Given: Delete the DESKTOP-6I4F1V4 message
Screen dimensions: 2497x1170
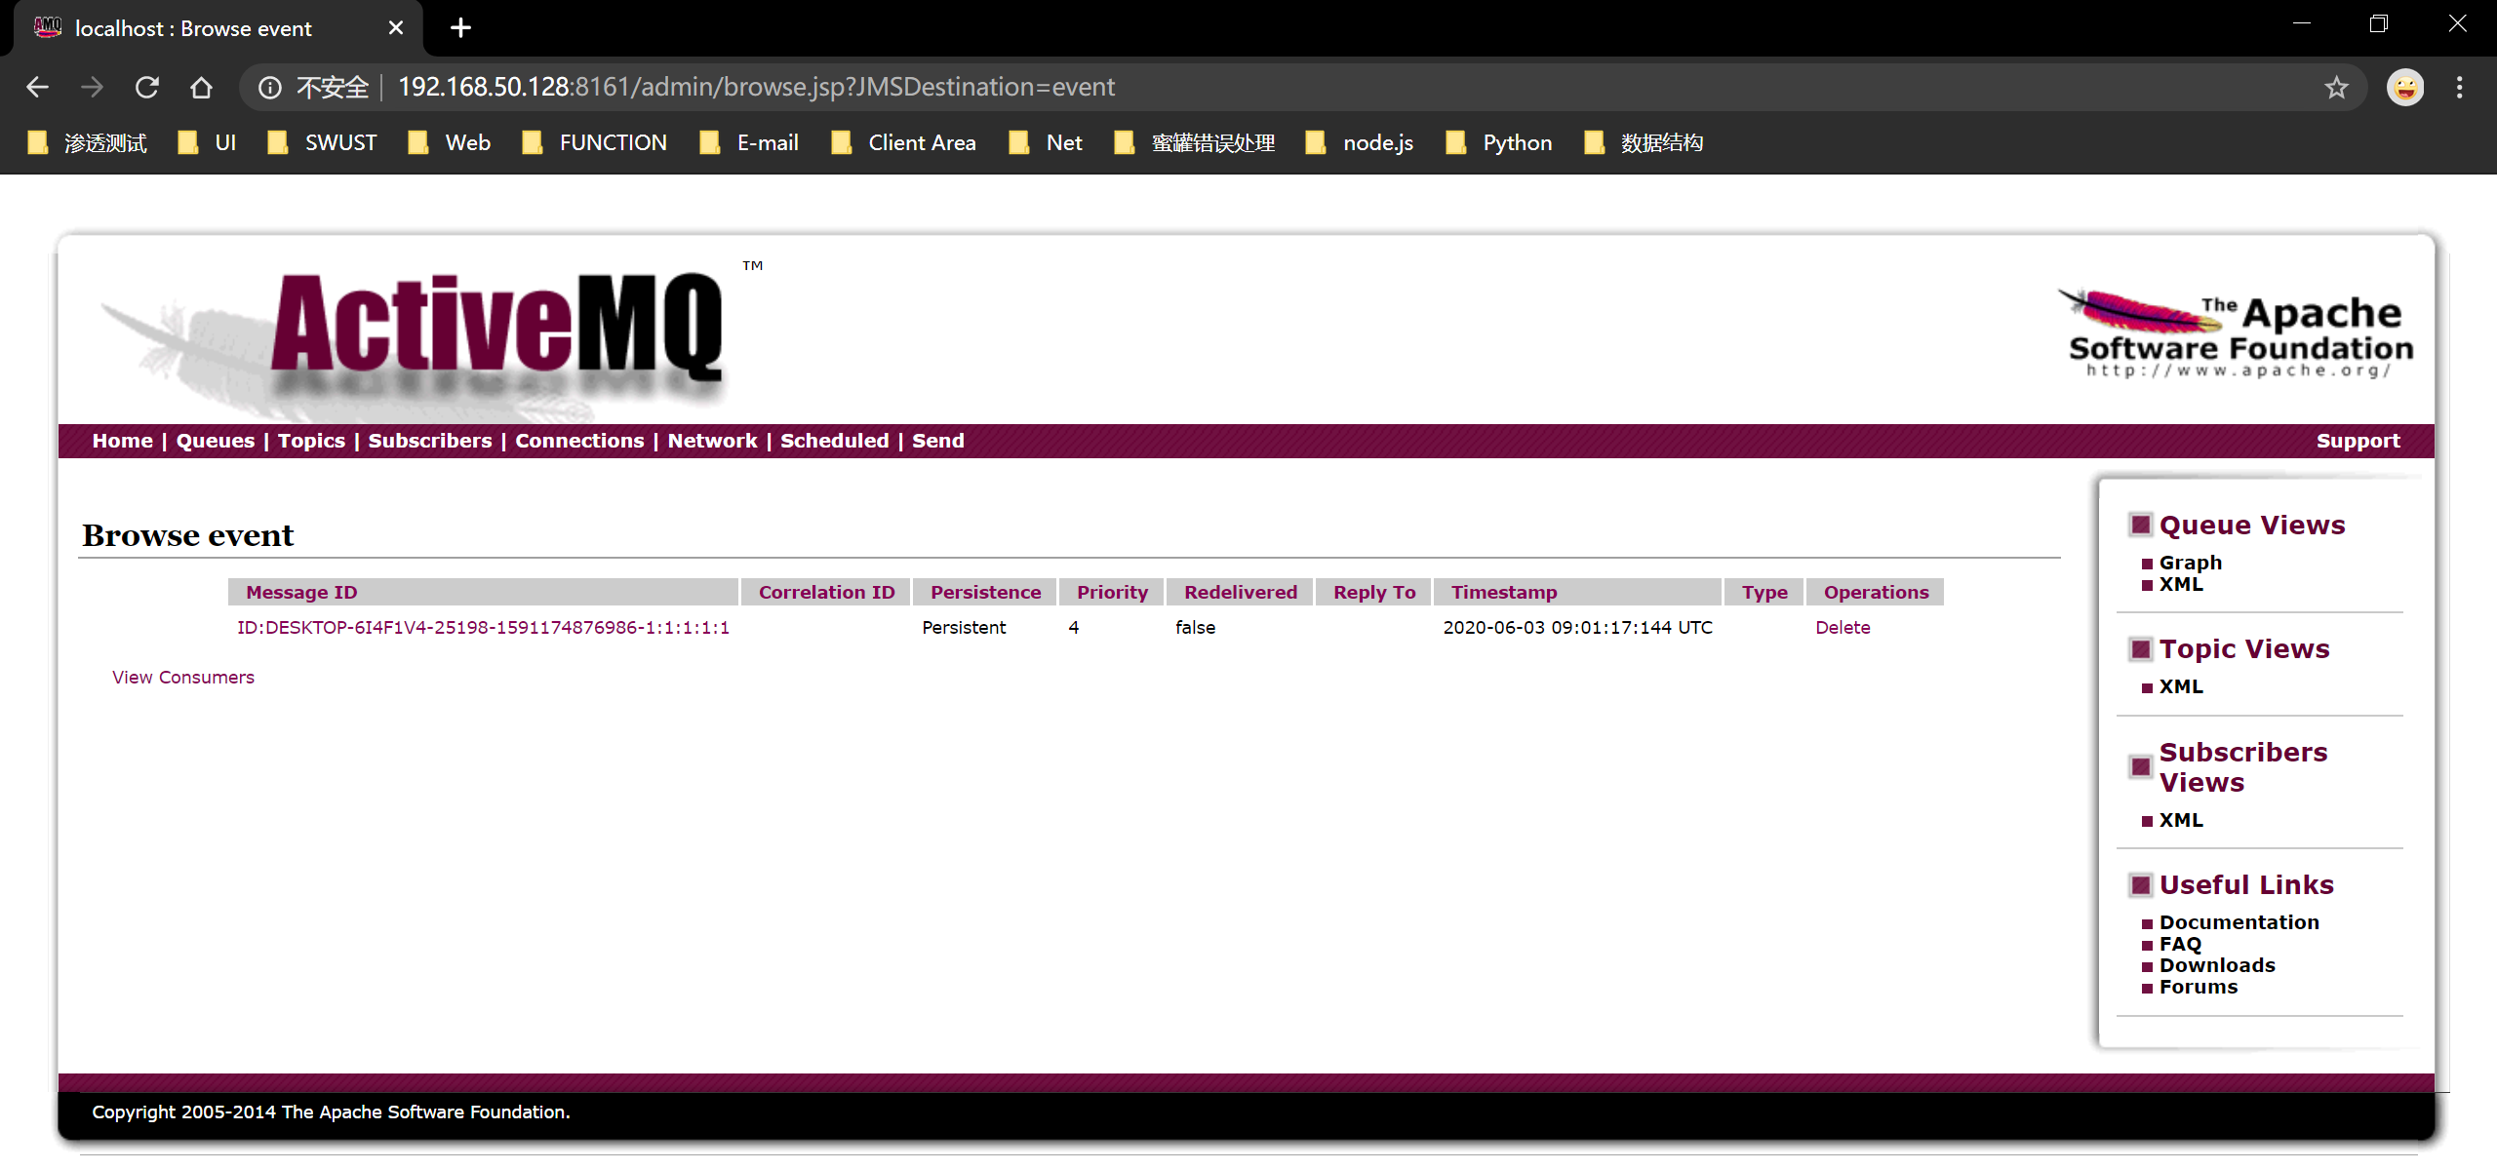Looking at the screenshot, I should [1842, 628].
